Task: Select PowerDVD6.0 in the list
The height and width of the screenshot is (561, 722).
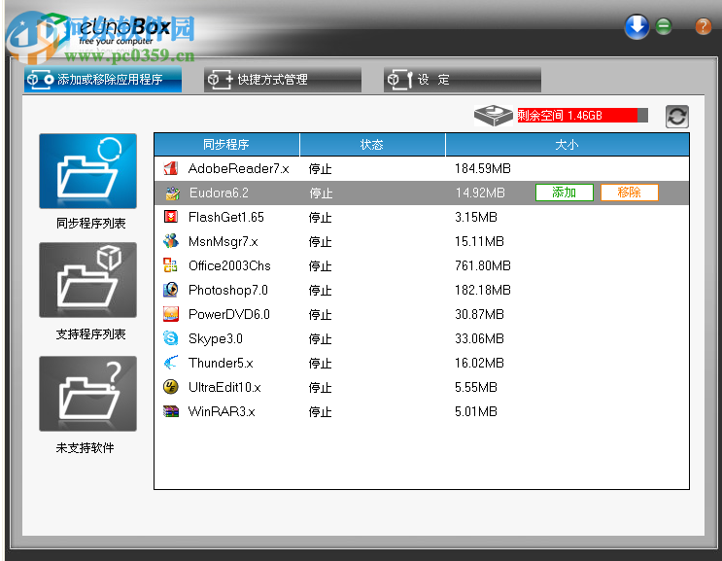Action: [422, 315]
